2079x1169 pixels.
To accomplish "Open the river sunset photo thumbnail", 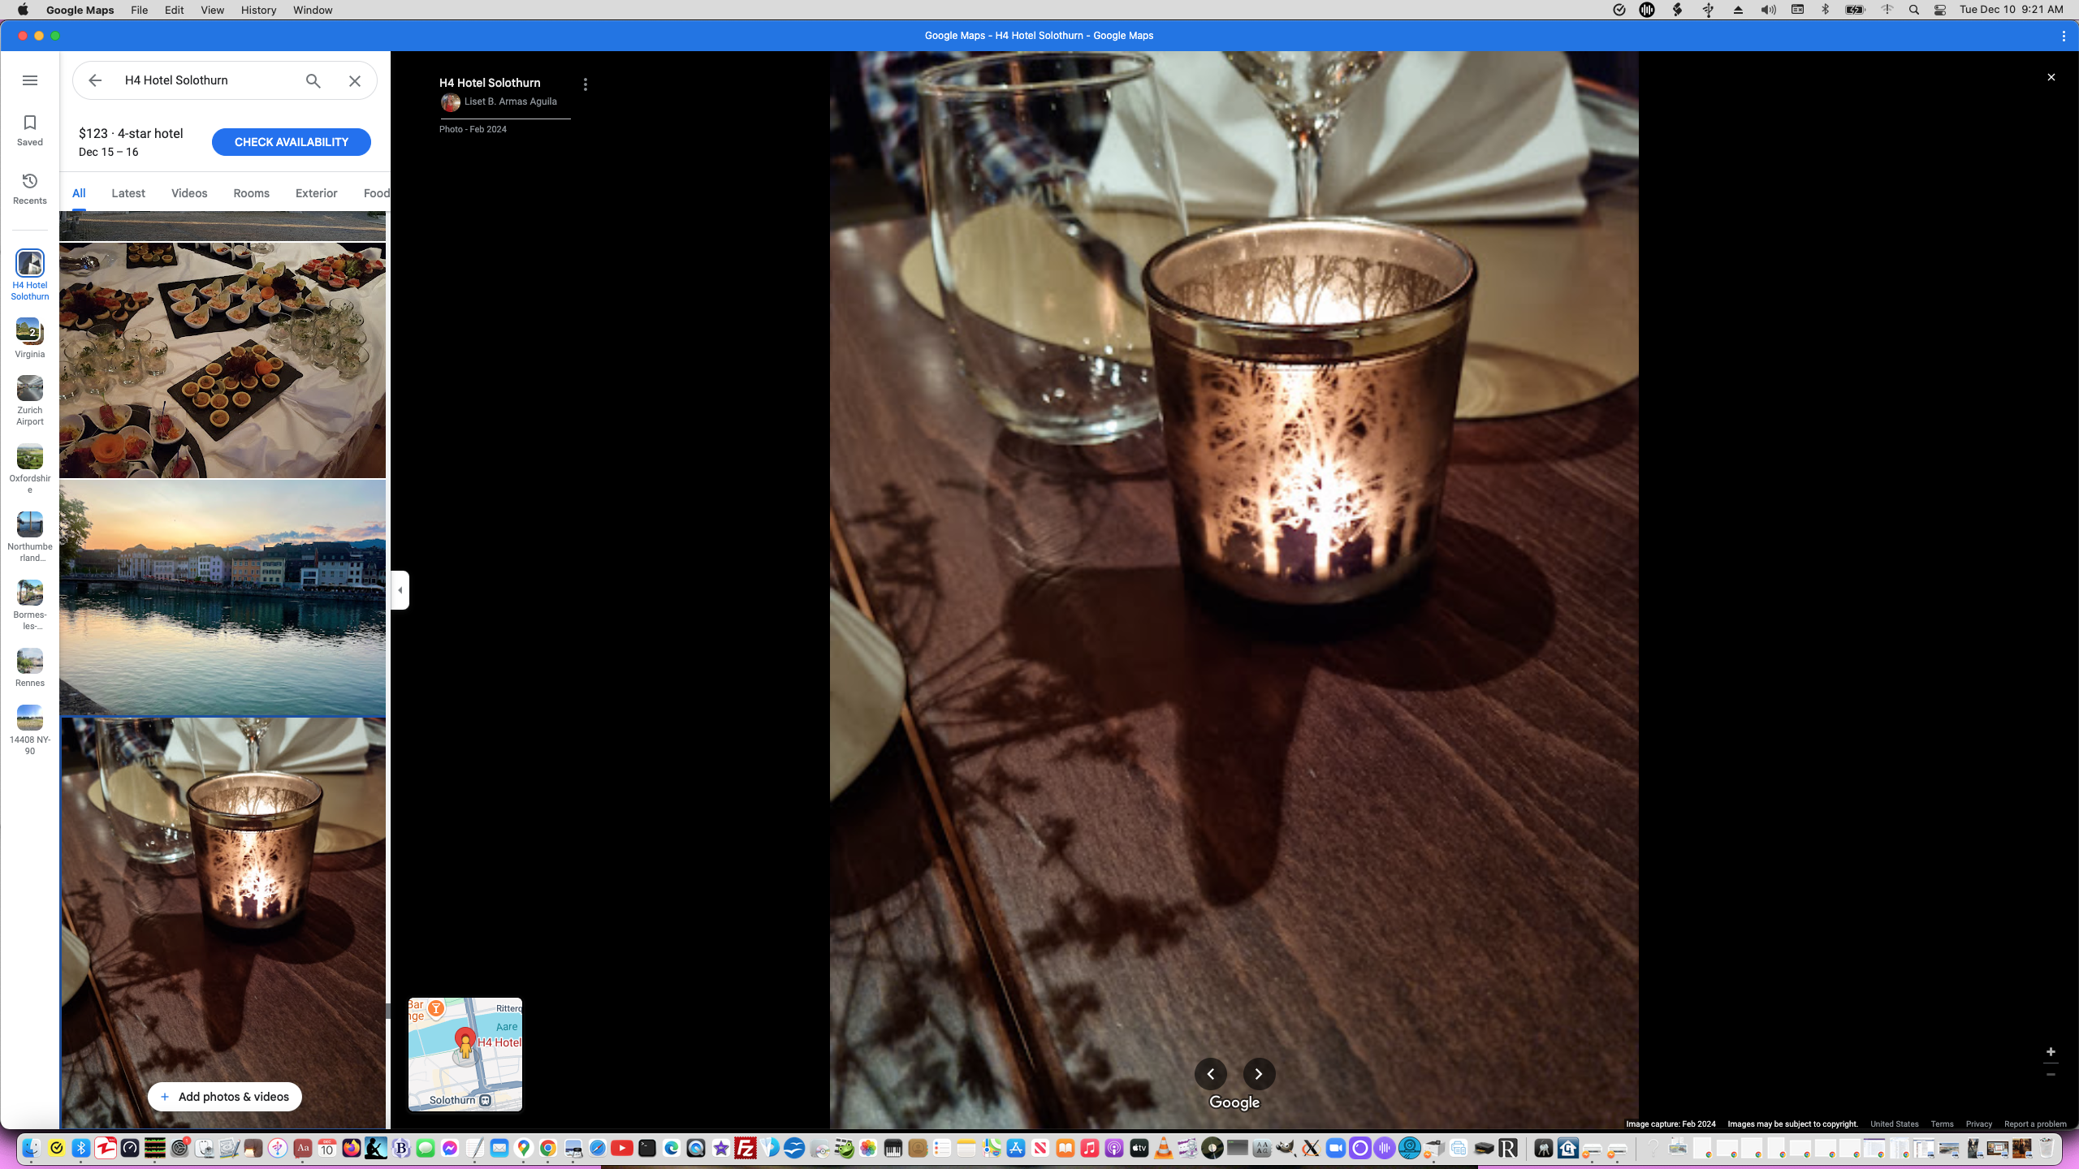I will (x=223, y=597).
